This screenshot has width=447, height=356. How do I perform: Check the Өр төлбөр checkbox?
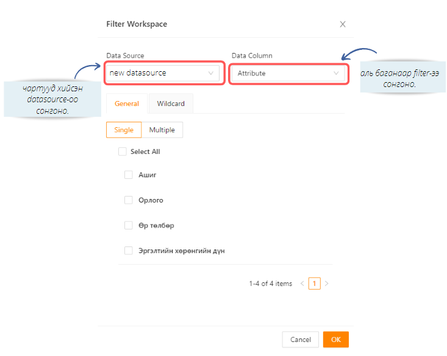pyautogui.click(x=129, y=225)
